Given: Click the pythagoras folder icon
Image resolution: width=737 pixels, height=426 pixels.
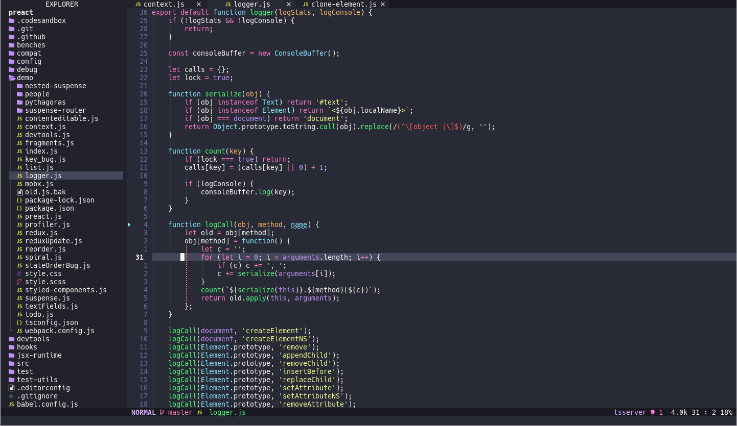Looking at the screenshot, I should click(20, 102).
